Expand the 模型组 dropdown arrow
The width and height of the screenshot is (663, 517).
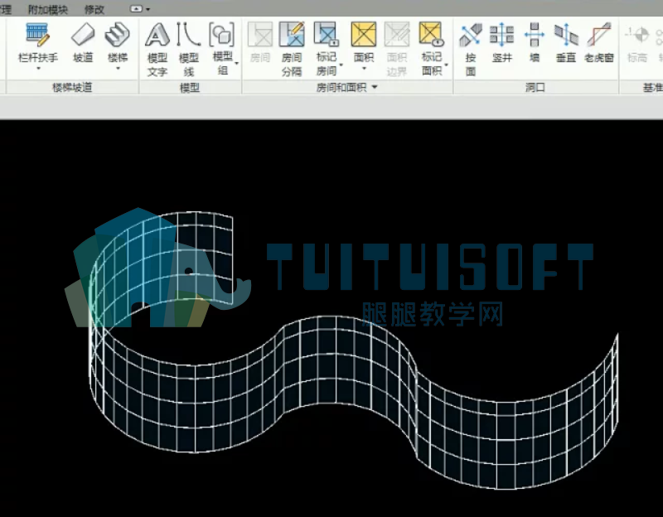(236, 64)
